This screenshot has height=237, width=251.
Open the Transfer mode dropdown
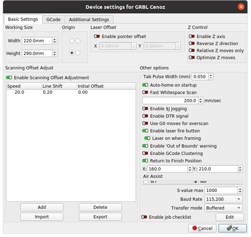[223, 208]
